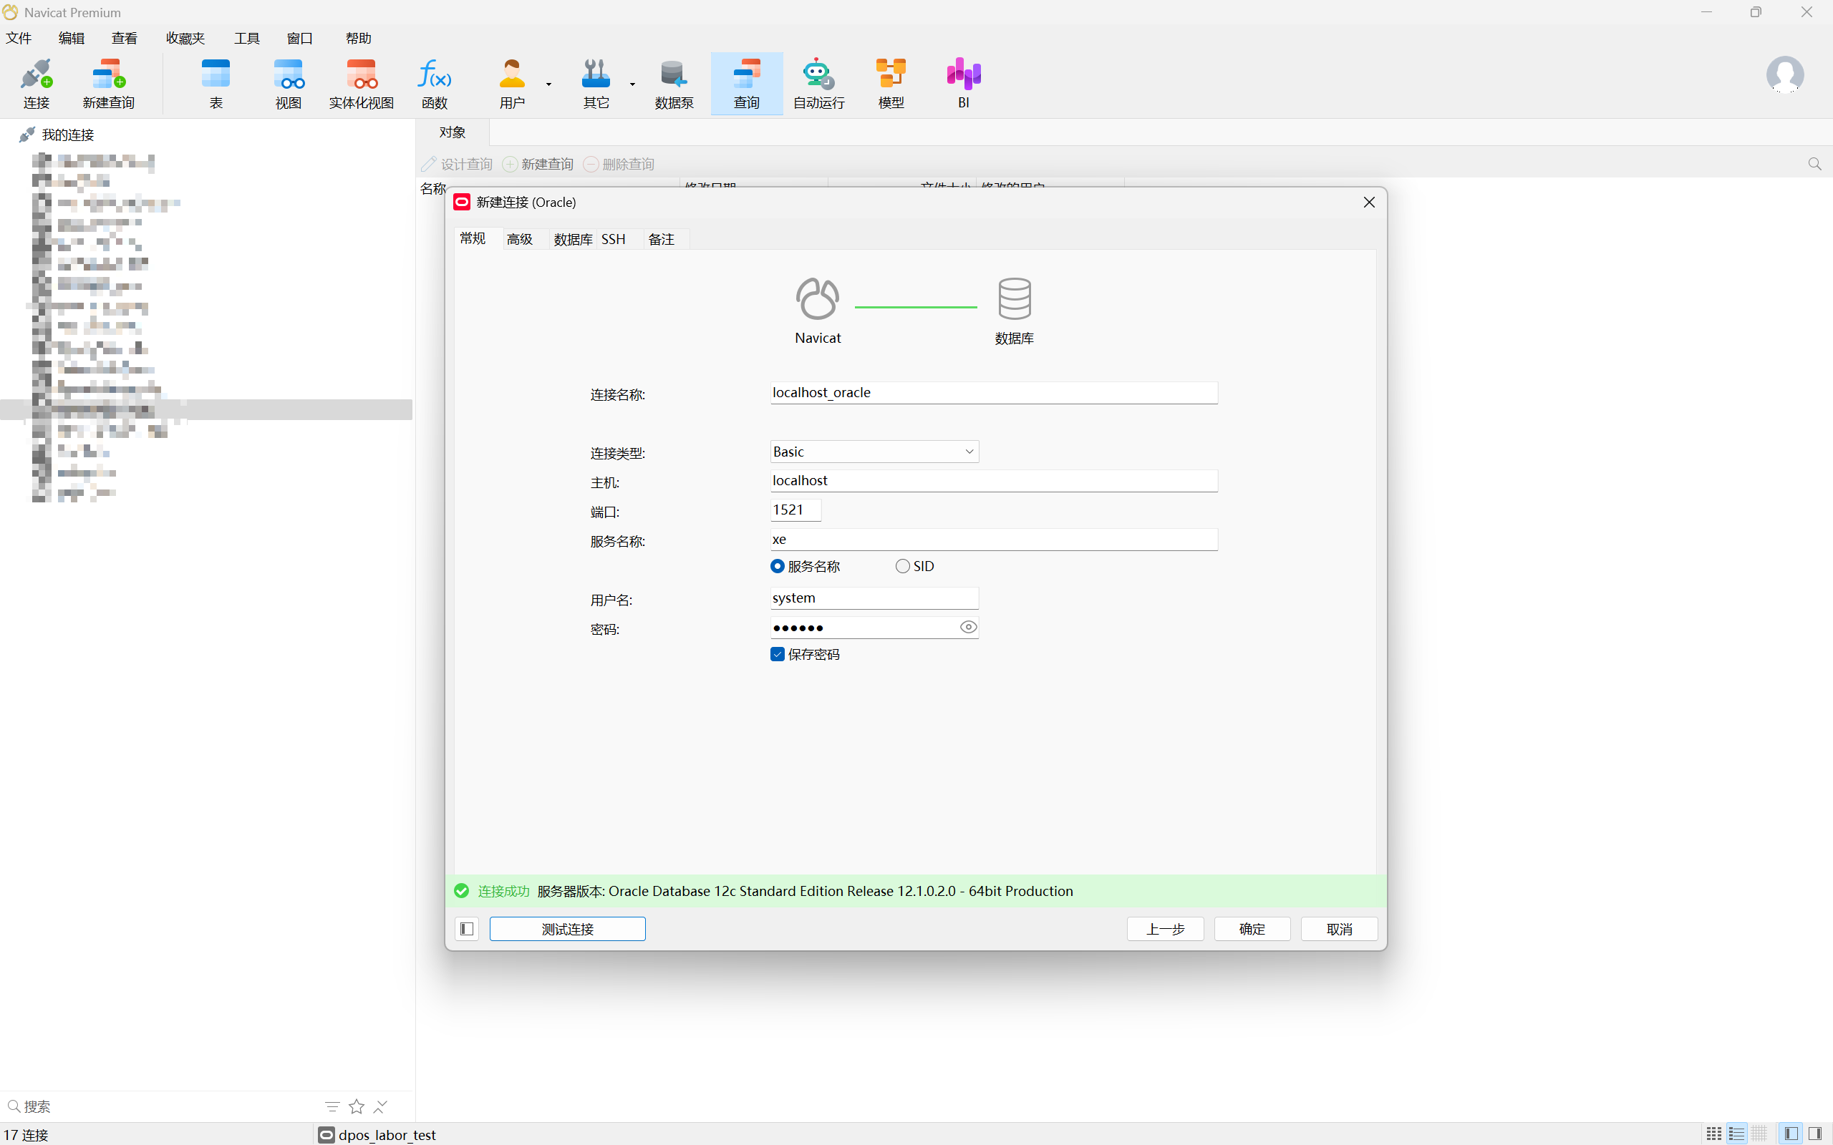
Task: Expand the connection type Basic dropdown
Action: (969, 452)
